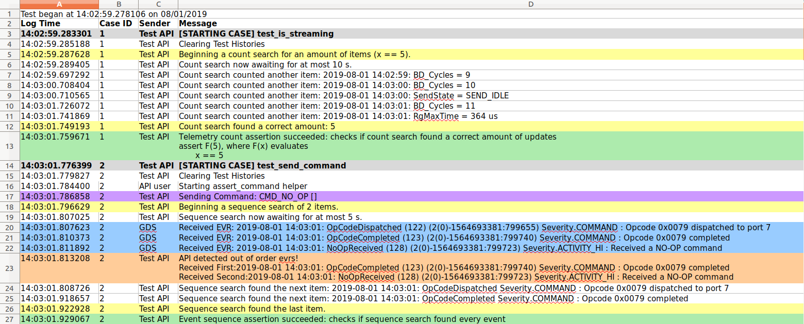Select row 23 by clicking its row number
This screenshot has width=804, height=324.
(x=9, y=267)
